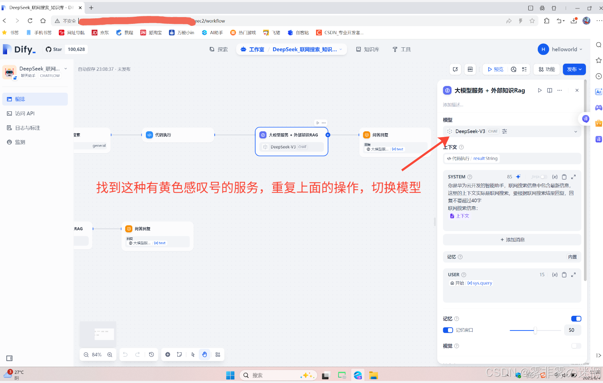Expand the USER prompt editor
The image size is (603, 383).
point(573,274)
